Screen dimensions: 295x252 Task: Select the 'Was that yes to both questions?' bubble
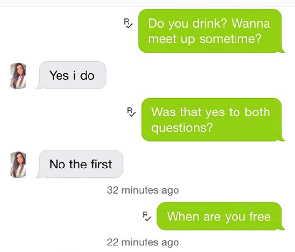coord(212,120)
